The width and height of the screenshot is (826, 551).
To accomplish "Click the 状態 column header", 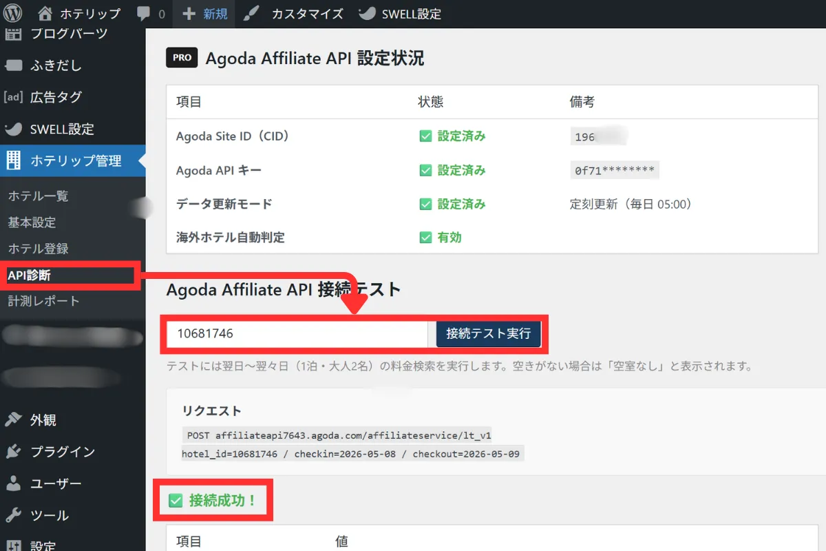I will tap(431, 102).
